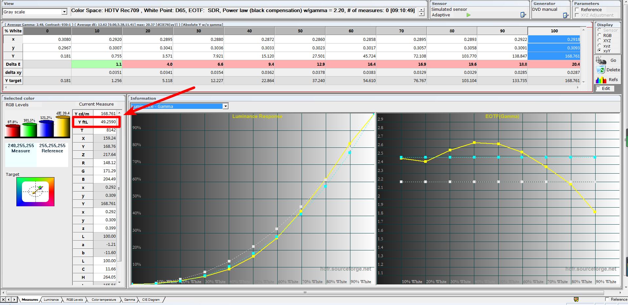This screenshot has height=305, width=628.
Task: Open Luminance - Gamma graph dropdown
Action: click(225, 106)
